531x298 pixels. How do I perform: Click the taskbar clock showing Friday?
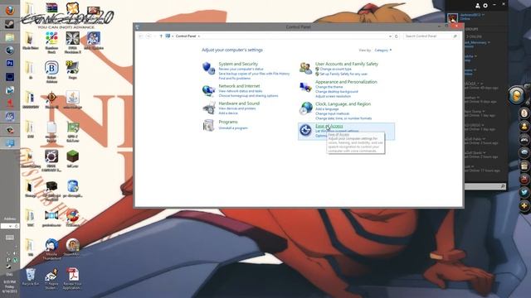(9, 286)
